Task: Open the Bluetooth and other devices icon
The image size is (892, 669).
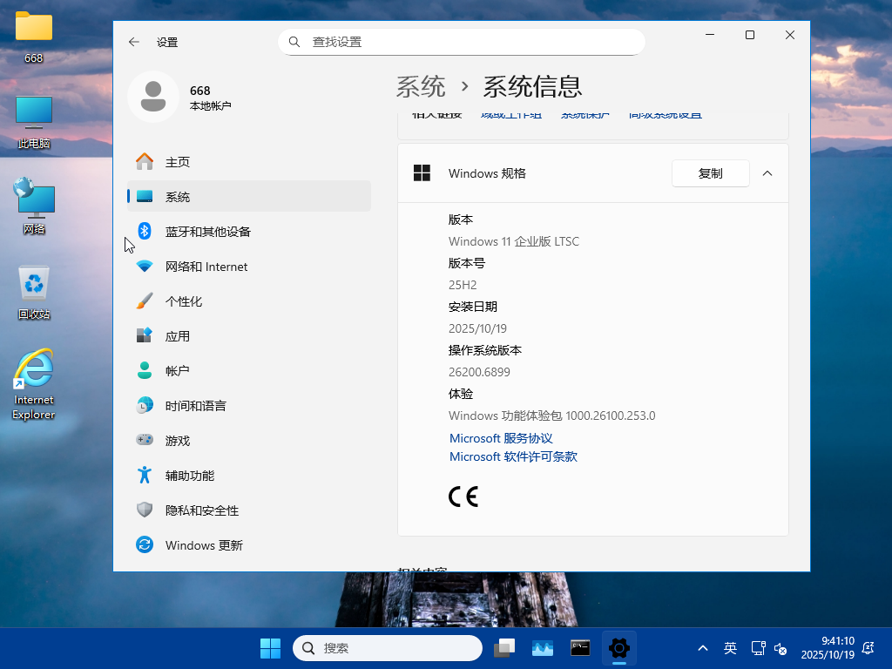Action: (x=145, y=231)
